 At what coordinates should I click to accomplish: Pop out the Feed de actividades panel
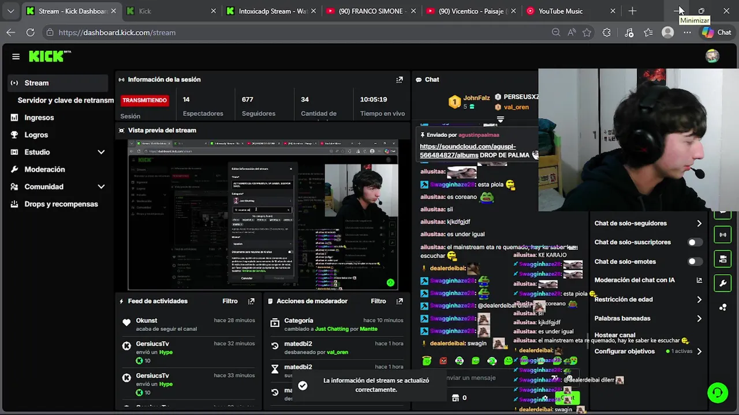click(251, 301)
